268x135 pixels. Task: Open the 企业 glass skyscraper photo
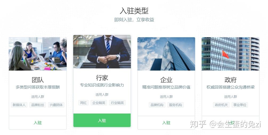tap(166, 54)
